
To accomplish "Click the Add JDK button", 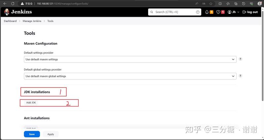I will [31, 102].
